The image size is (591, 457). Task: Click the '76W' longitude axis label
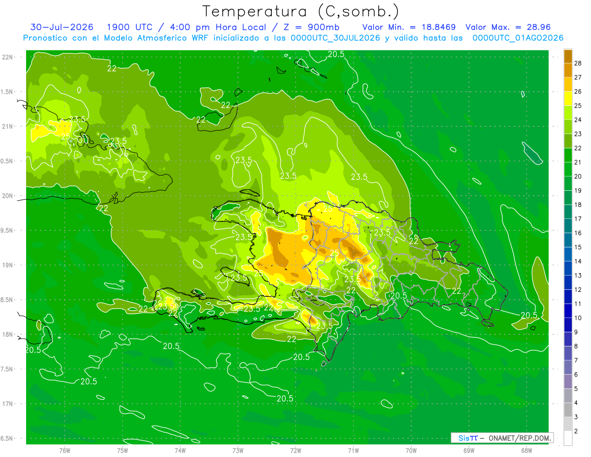[x=65, y=450]
